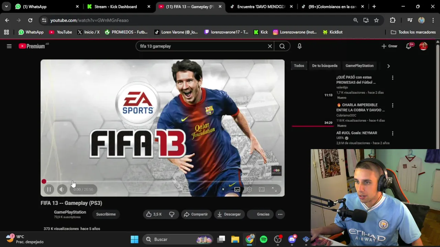Reload the page
This screenshot has width=440, height=247.
pyautogui.click(x=30, y=20)
